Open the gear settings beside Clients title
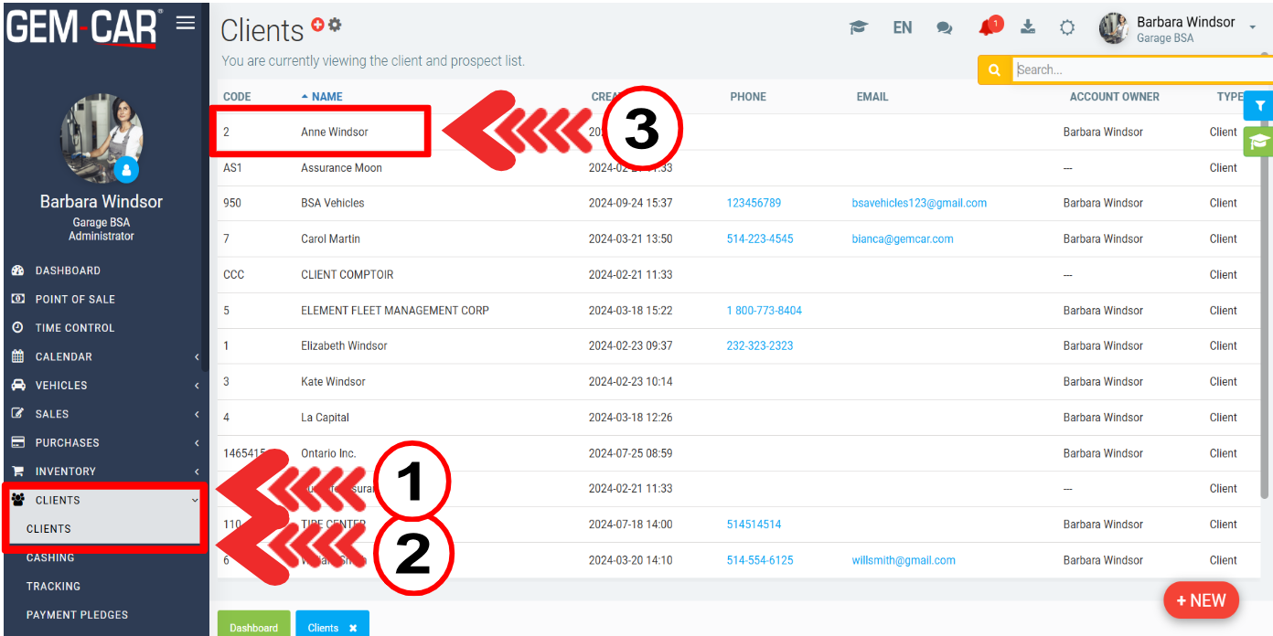This screenshot has width=1273, height=636. (335, 25)
